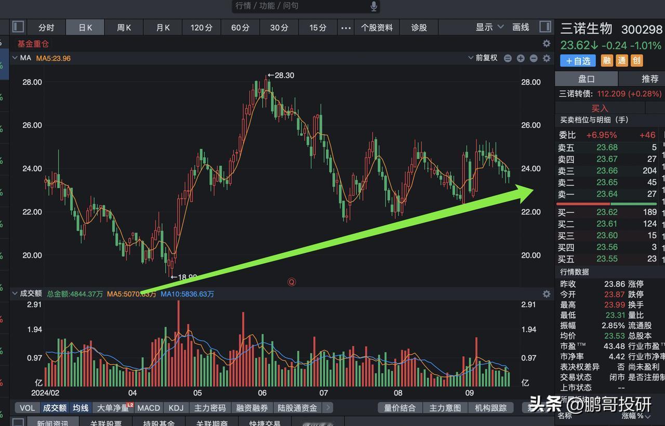This screenshot has height=426, width=665.
Task: Collapse the 成交额 panel chevron
Action: (x=15, y=293)
